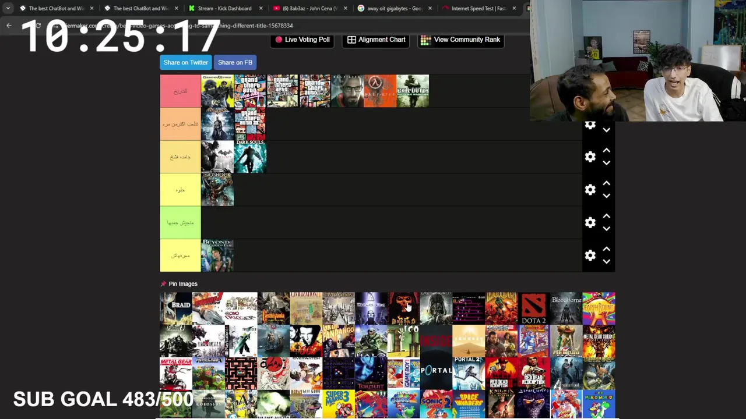
Task: Select the Halo game image
Action: (371, 341)
